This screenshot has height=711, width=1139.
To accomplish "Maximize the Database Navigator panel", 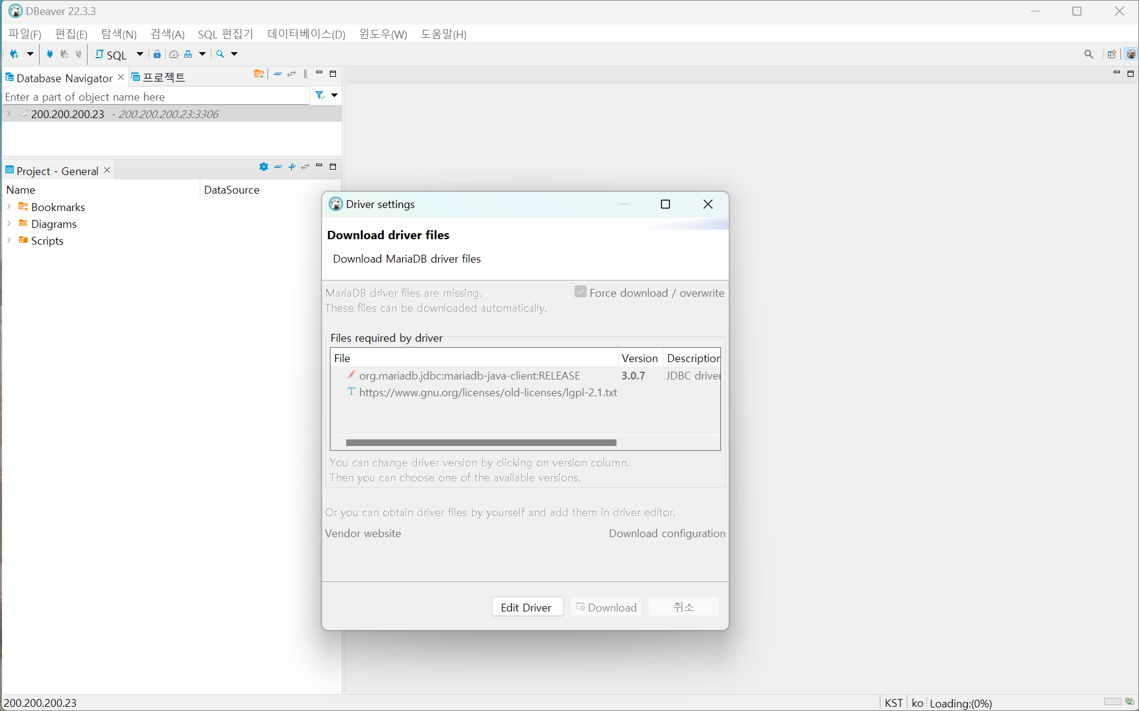I will (x=333, y=74).
